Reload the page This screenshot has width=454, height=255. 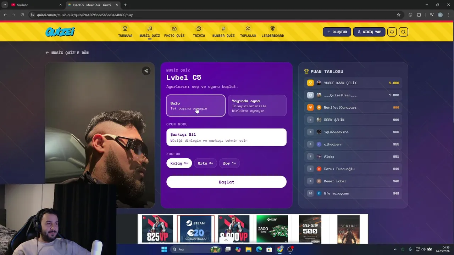click(22, 15)
